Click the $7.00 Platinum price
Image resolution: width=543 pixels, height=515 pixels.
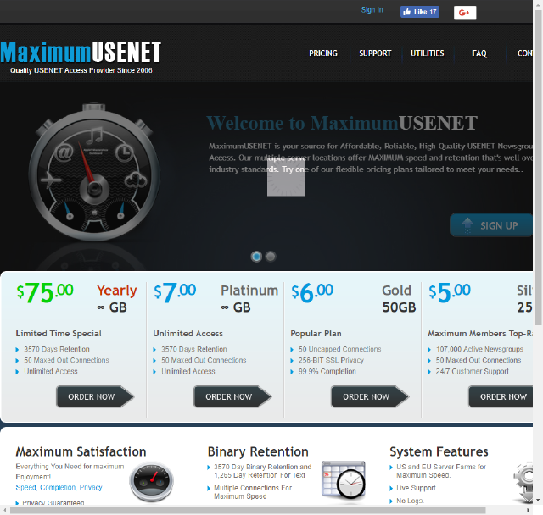click(x=175, y=293)
